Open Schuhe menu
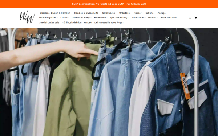The image size is (218, 136). point(149,13)
